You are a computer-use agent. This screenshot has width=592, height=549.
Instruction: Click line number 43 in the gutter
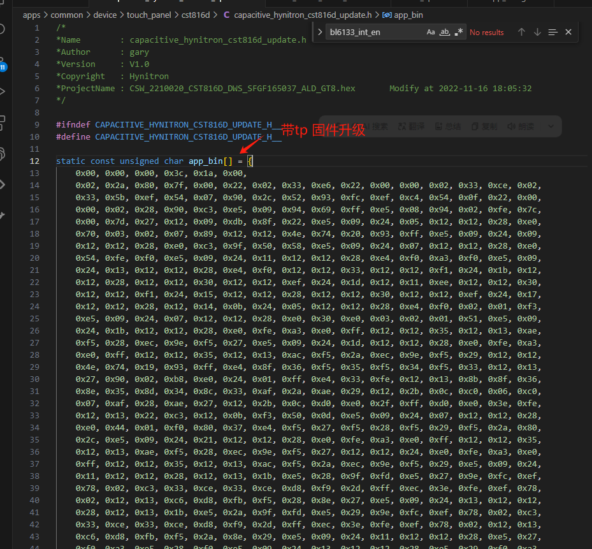click(34, 536)
